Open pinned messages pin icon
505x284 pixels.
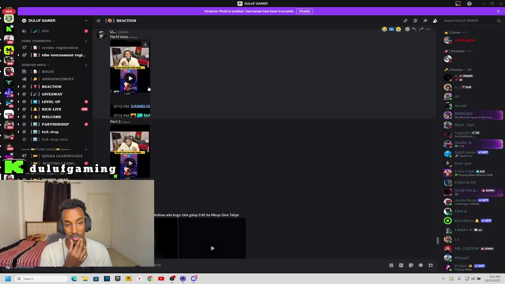coord(425,21)
